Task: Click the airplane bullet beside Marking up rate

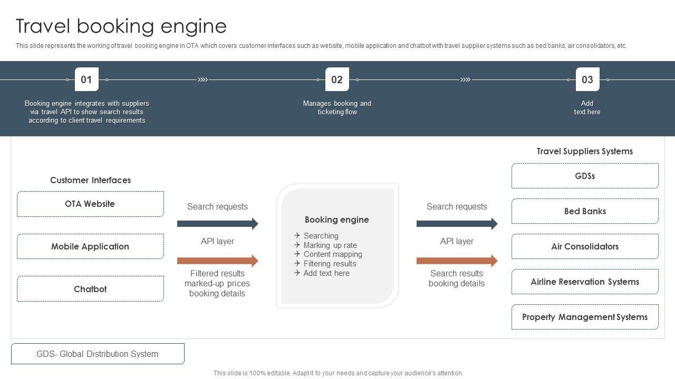Action: pyautogui.click(x=297, y=245)
